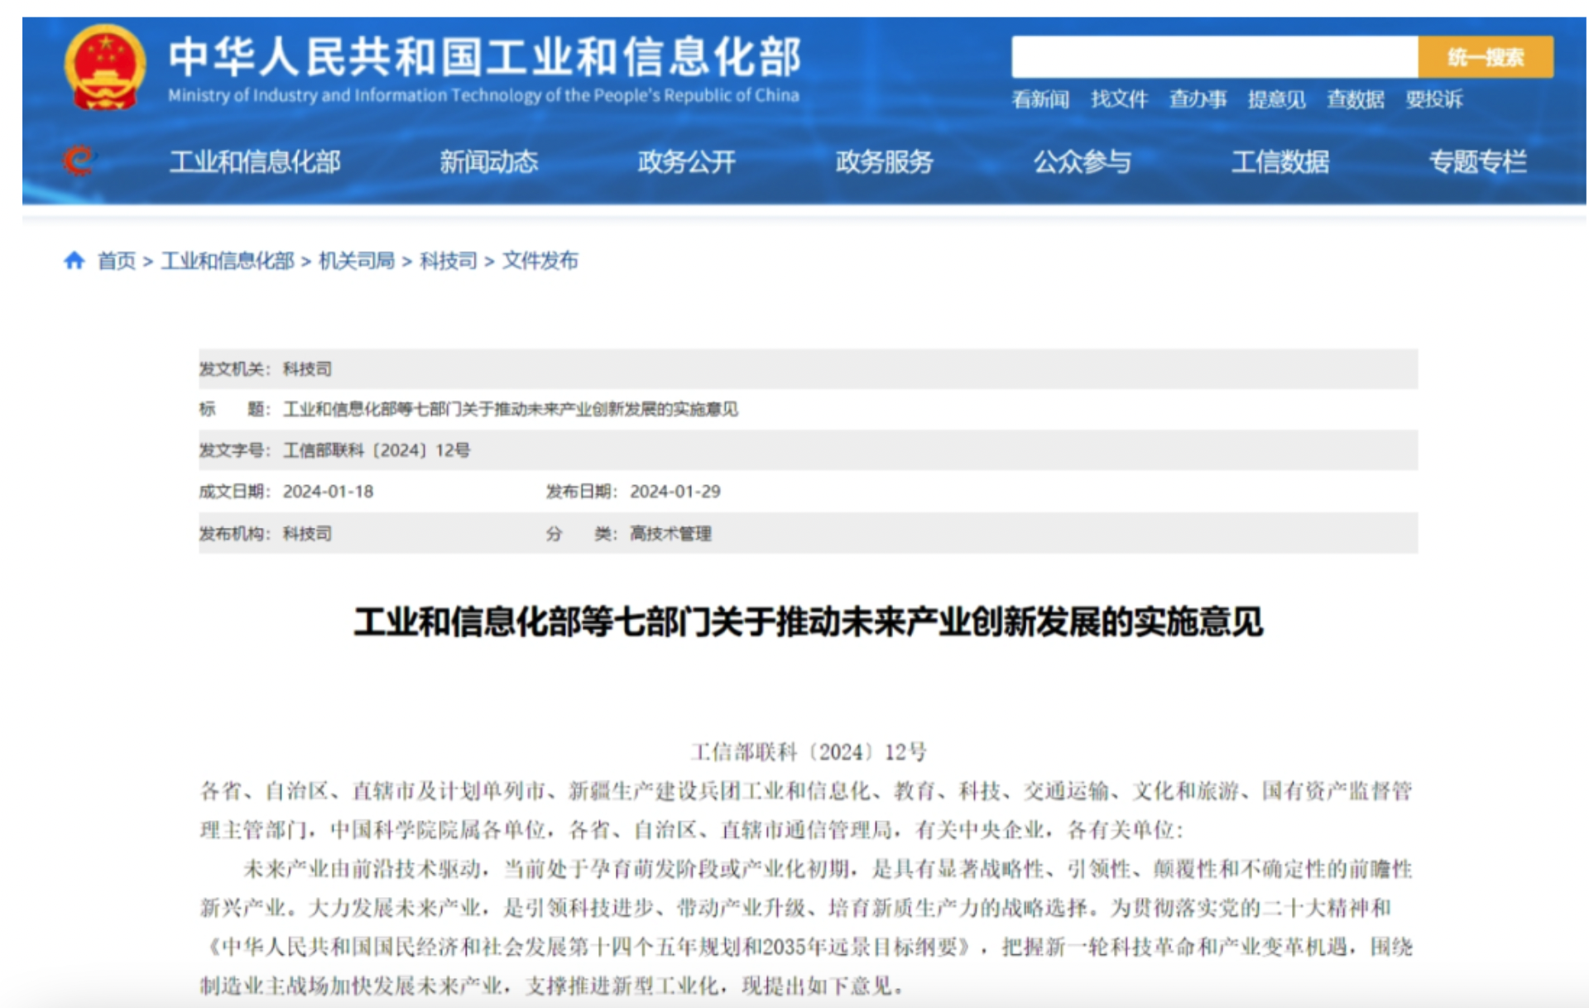Go to 科技司 breadcrumb link
This screenshot has height=1008, width=1589.
(448, 261)
